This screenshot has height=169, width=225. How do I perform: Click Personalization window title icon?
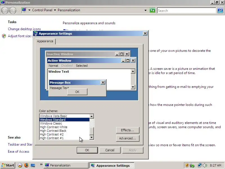[3, 3]
